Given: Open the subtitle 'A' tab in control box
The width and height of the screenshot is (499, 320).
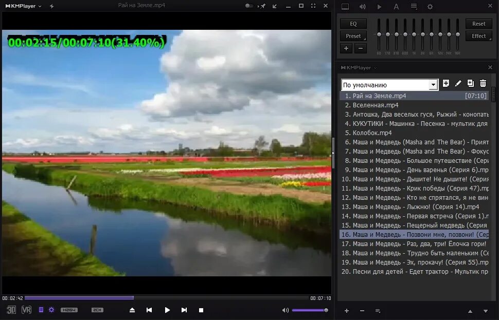Looking at the screenshot, I should [x=396, y=7].
